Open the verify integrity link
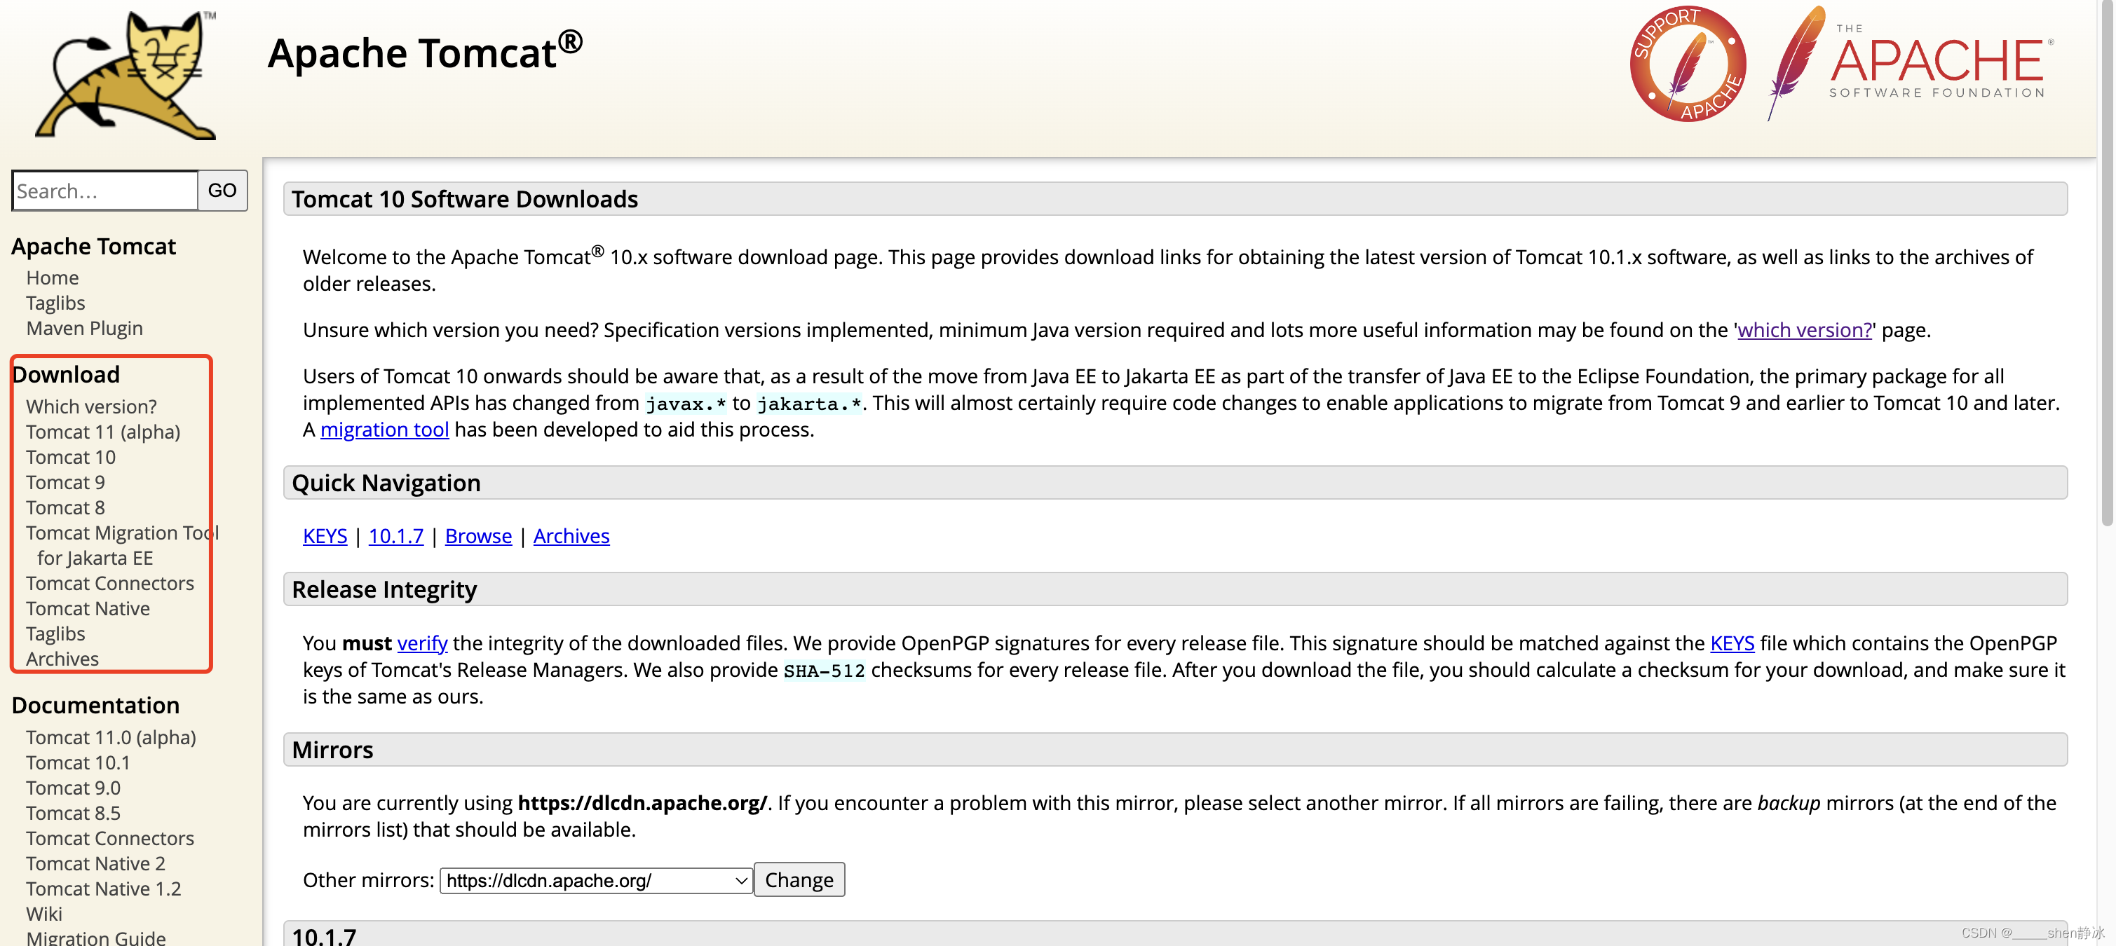This screenshot has width=2116, height=946. pos(422,643)
